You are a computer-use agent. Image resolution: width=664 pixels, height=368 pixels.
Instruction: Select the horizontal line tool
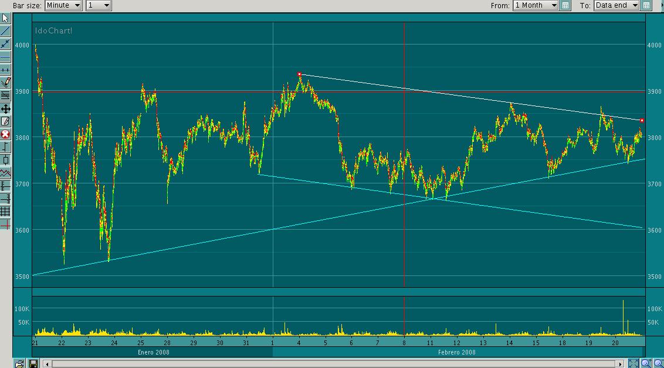coord(5,57)
